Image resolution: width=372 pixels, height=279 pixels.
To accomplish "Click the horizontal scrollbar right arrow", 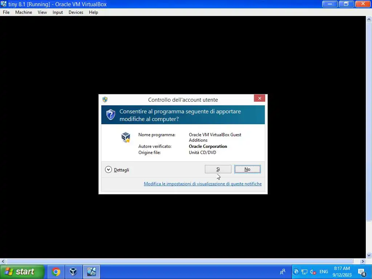I will [x=363, y=262].
